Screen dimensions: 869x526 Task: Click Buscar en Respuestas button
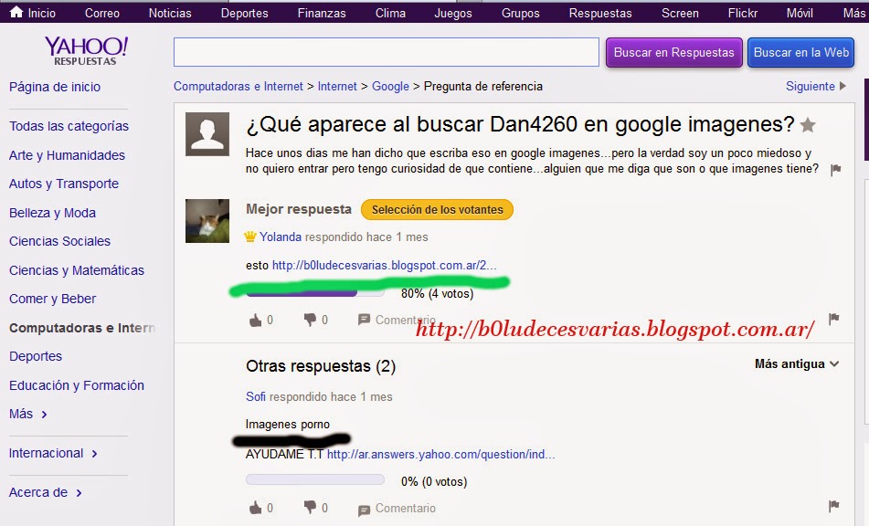click(x=674, y=53)
